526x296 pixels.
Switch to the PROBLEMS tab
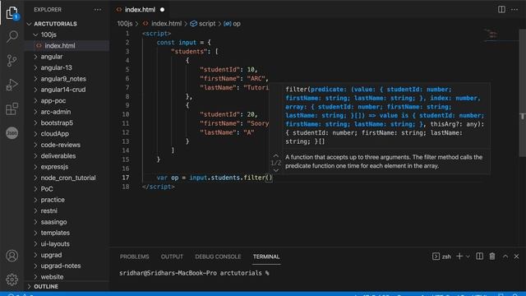coord(134,257)
